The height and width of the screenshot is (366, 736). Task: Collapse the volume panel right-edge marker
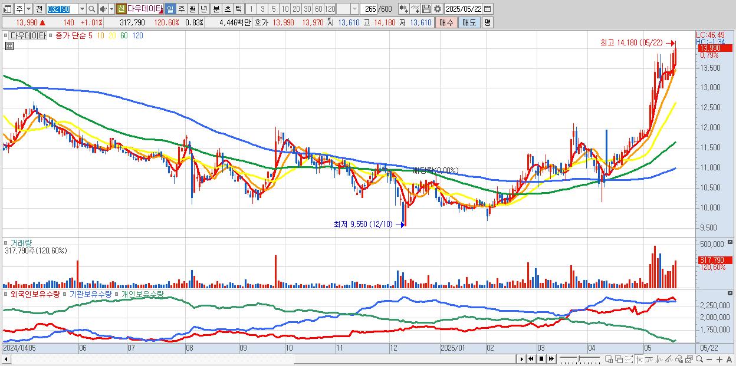click(x=731, y=242)
